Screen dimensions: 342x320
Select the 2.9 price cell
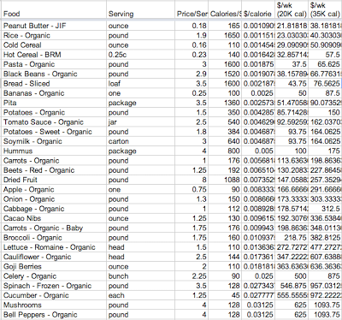(192, 74)
